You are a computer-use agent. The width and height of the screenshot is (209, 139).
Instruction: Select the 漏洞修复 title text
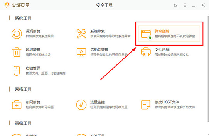pyautogui.click(x=33, y=31)
